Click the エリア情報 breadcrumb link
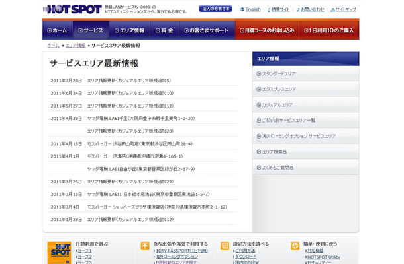404x264 pixels. click(76, 46)
